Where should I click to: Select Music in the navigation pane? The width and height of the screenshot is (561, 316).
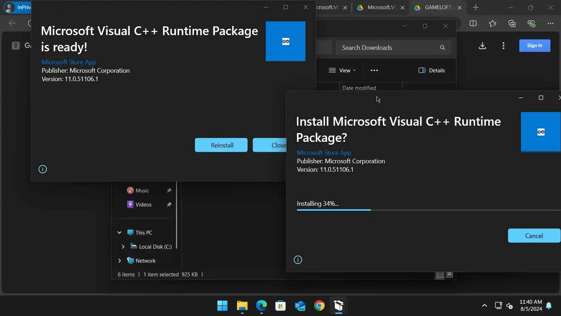click(142, 190)
